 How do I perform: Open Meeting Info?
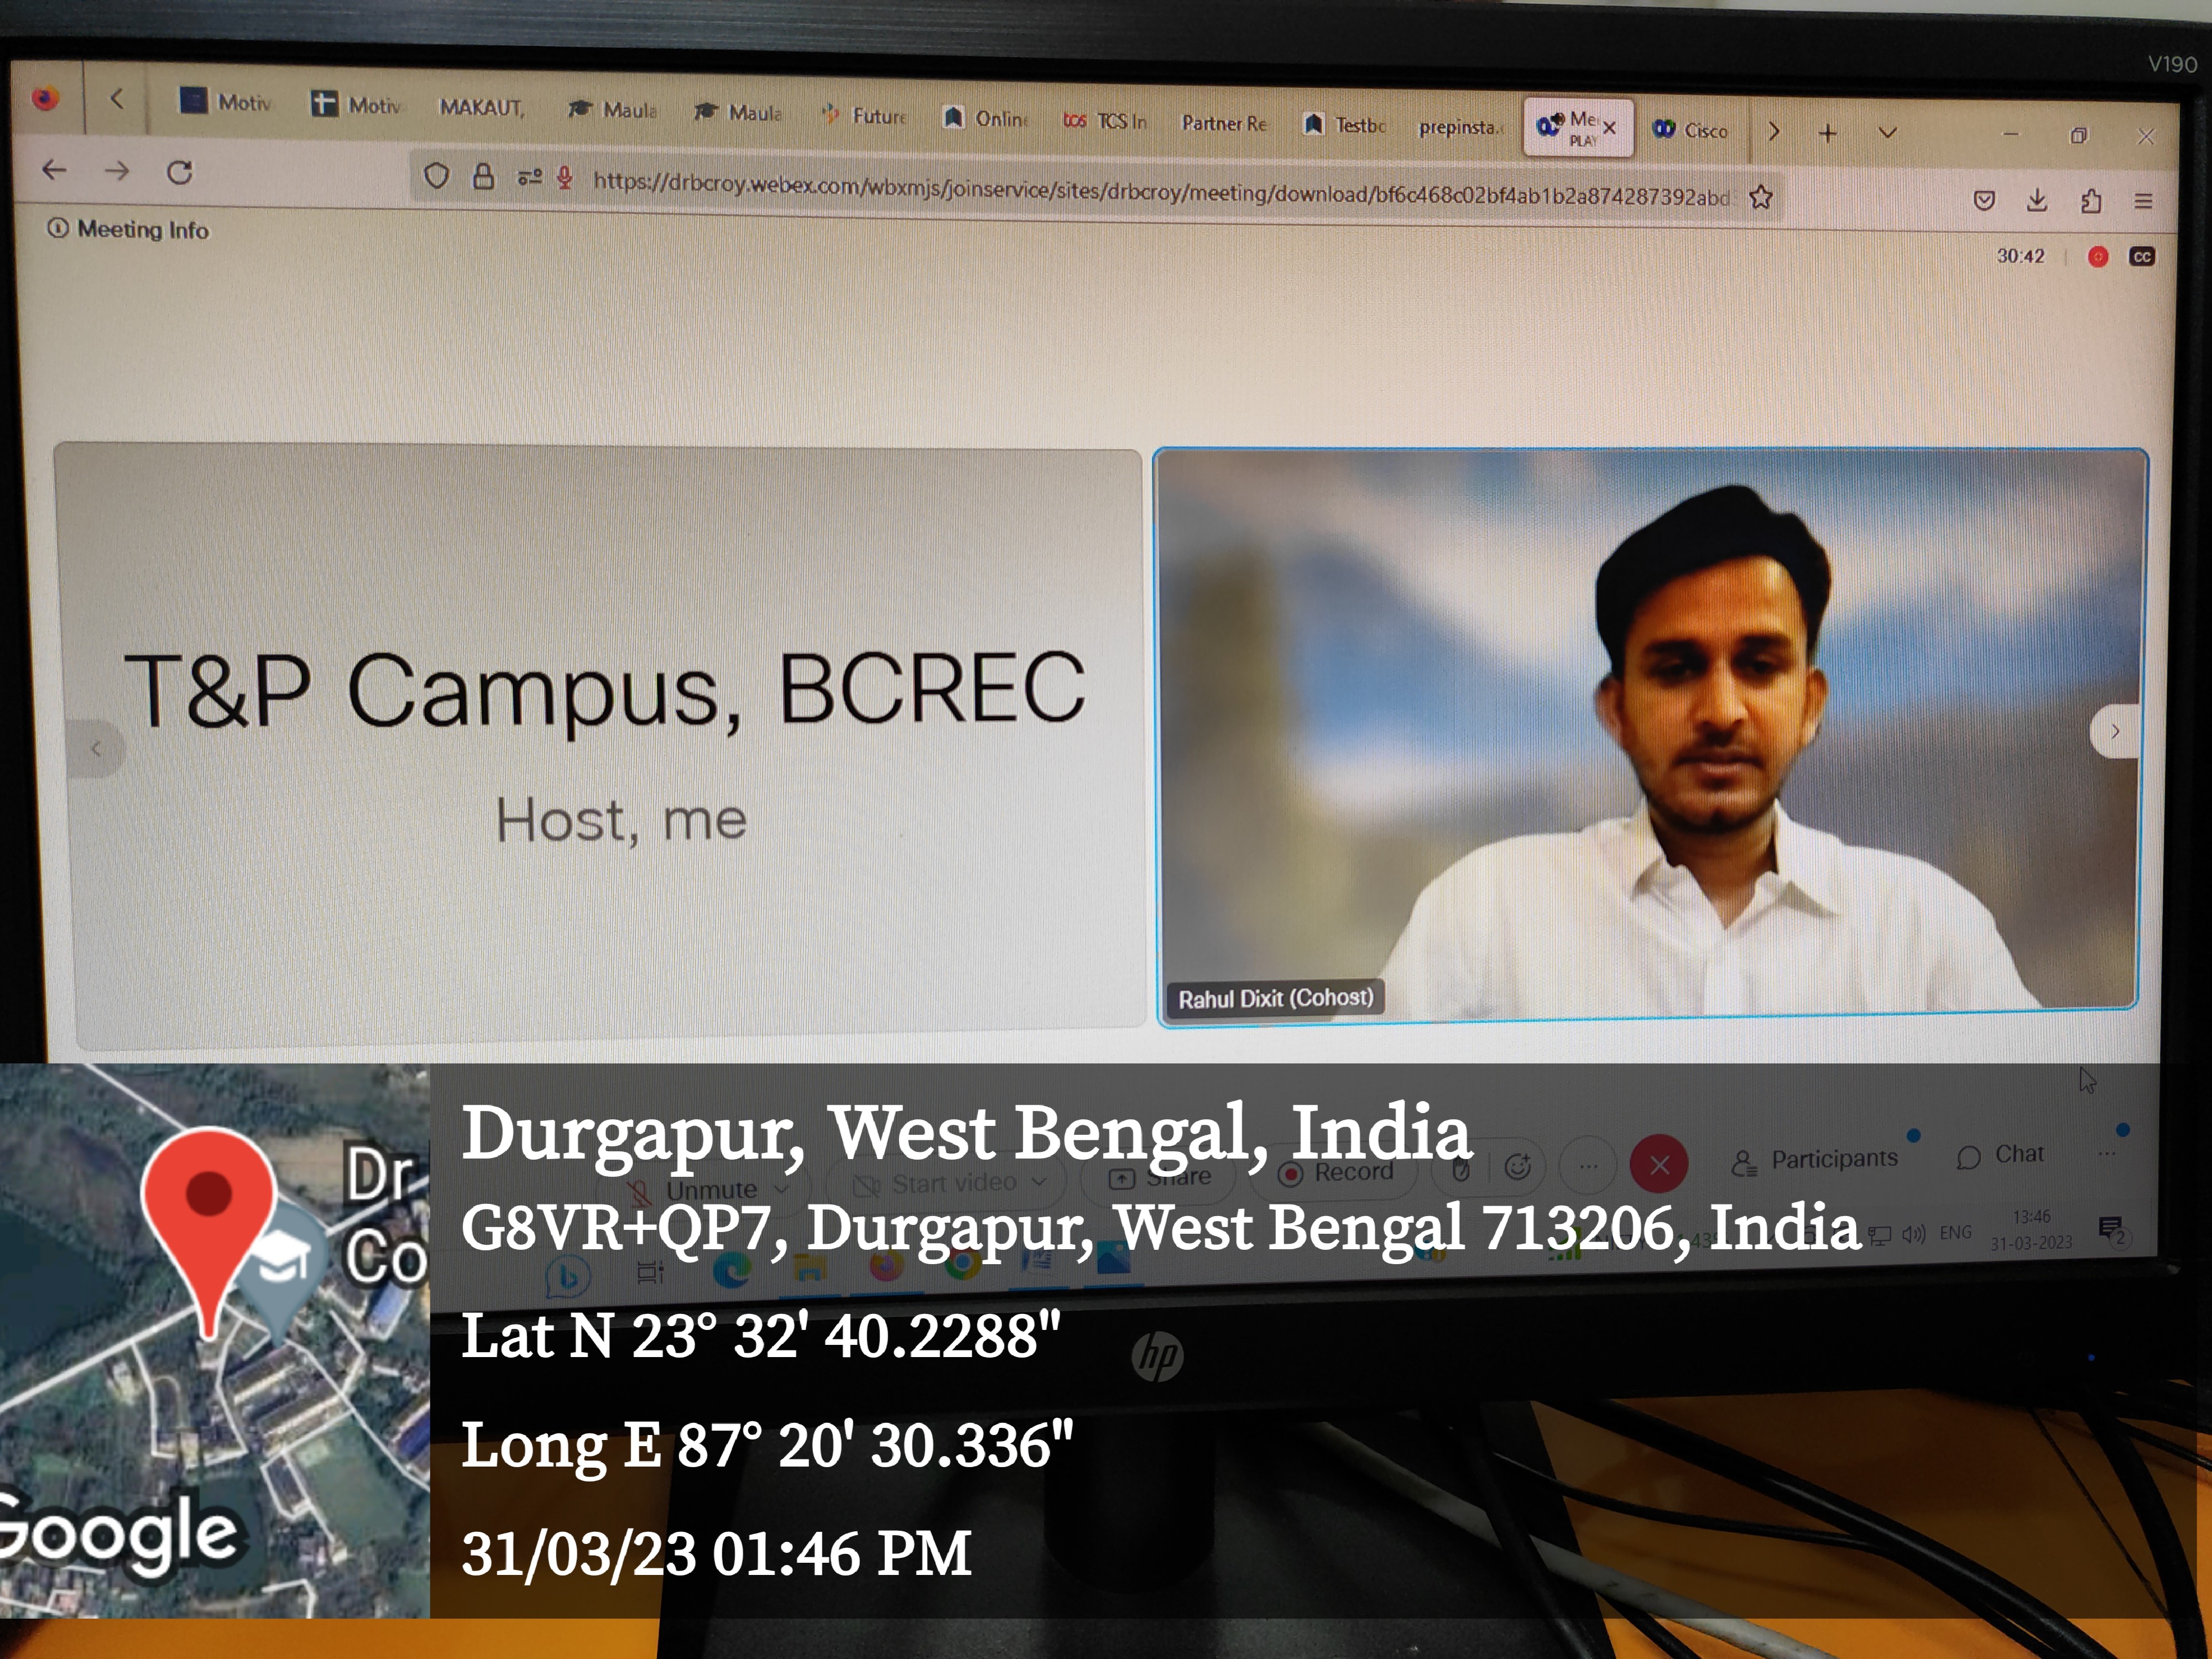[x=128, y=229]
